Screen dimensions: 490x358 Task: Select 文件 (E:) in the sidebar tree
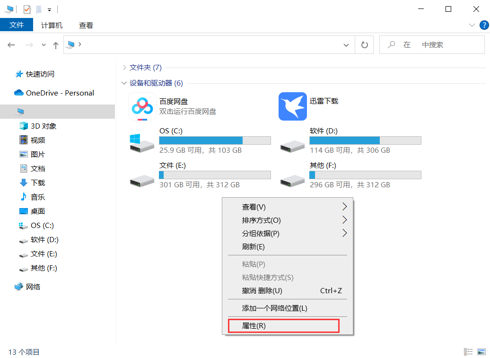tap(44, 253)
